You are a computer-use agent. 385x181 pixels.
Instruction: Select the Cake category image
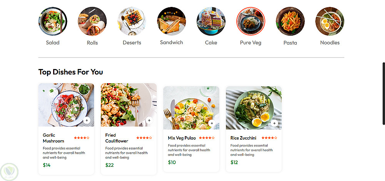211,21
